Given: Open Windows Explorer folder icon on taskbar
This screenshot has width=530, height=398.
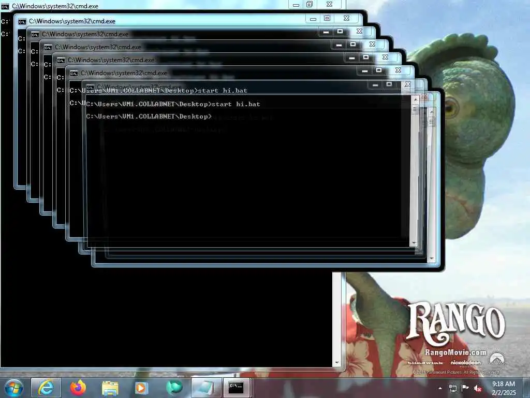Looking at the screenshot, I should click(x=110, y=388).
